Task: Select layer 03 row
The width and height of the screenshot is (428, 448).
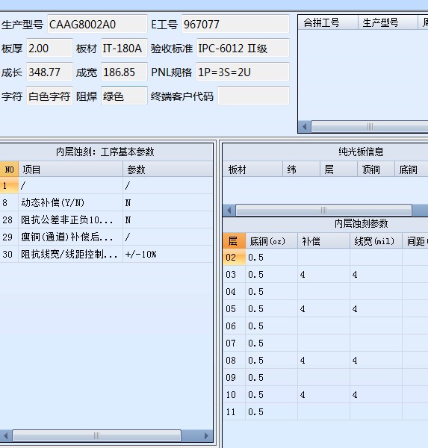Action: coord(326,275)
